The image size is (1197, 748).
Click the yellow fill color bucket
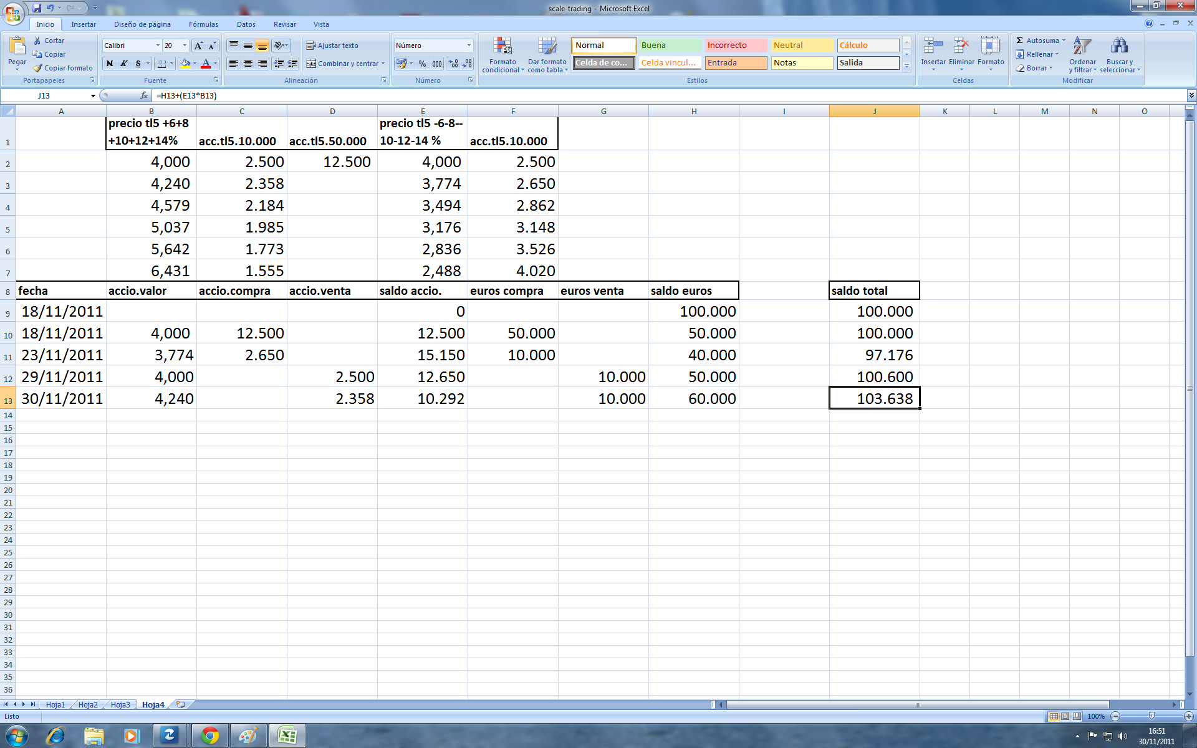click(185, 64)
